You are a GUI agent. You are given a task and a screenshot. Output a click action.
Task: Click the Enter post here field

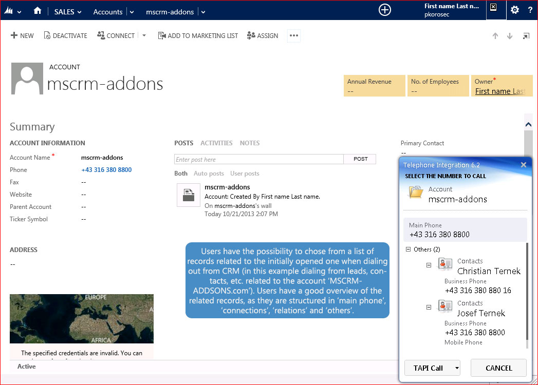(x=258, y=159)
